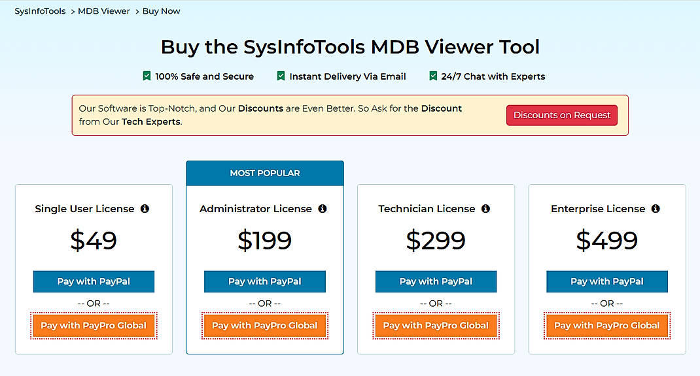Click the MOST POPULAR banner
This screenshot has height=376, width=700.
(265, 173)
